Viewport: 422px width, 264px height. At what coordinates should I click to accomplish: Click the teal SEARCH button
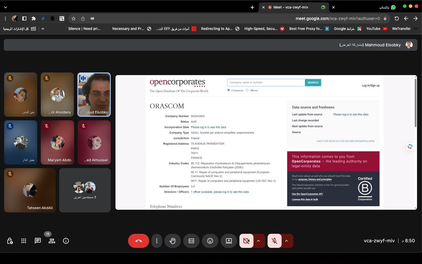click(313, 82)
